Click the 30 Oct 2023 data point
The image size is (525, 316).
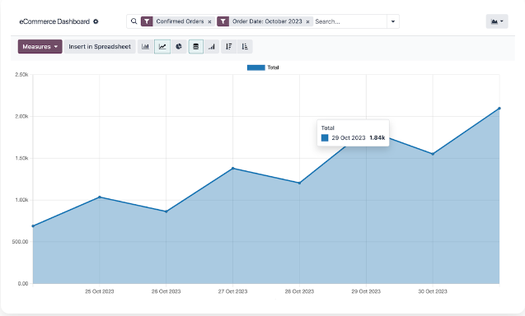433,154
